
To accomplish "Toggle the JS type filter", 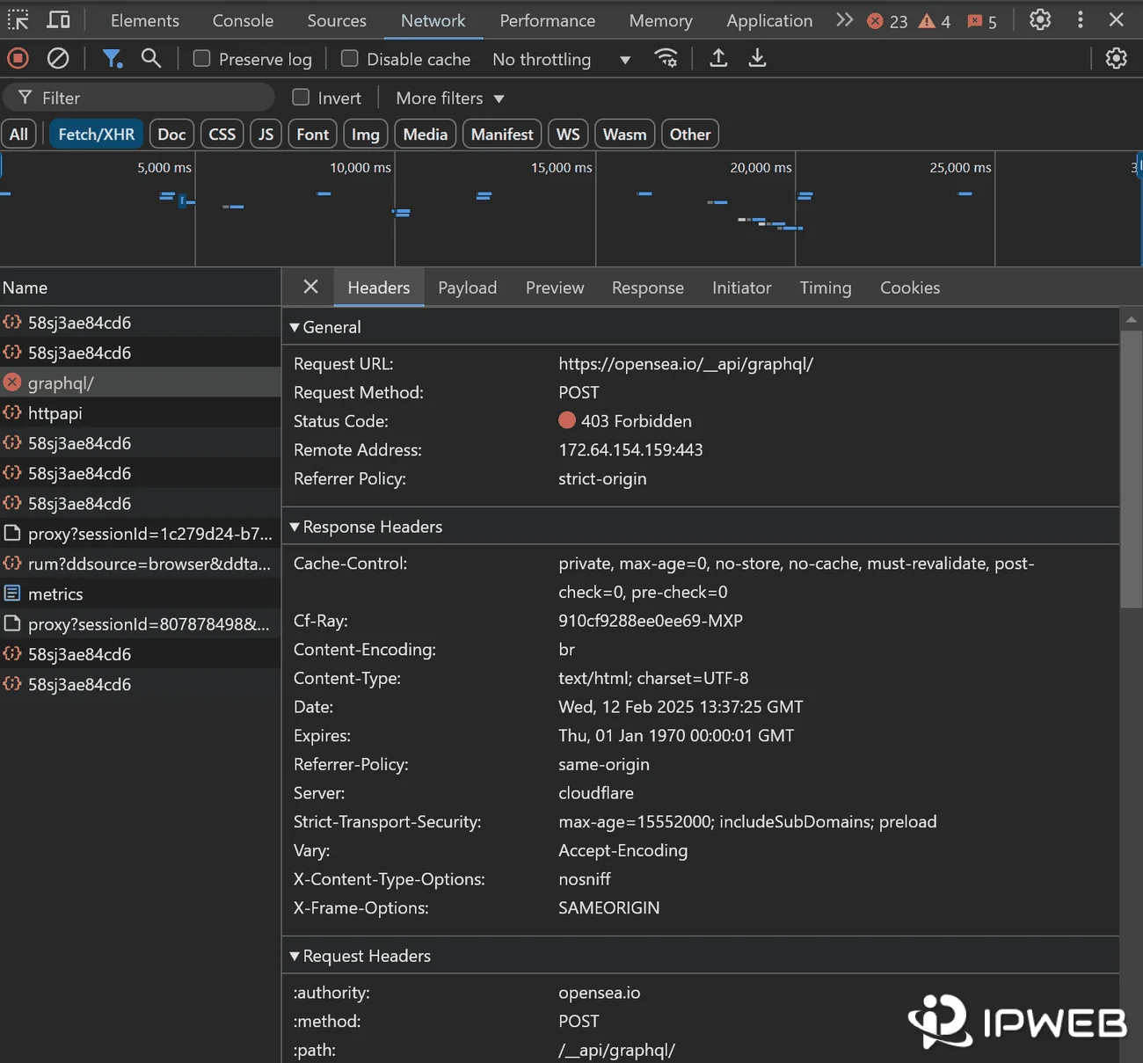I will pos(266,134).
